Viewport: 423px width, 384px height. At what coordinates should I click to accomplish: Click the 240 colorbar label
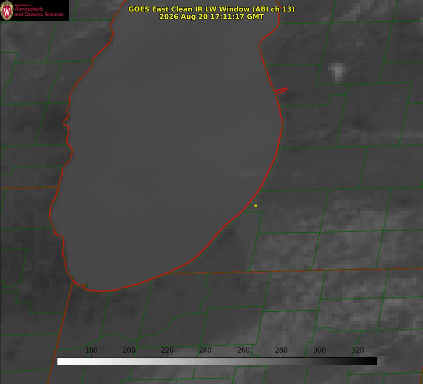pos(205,350)
